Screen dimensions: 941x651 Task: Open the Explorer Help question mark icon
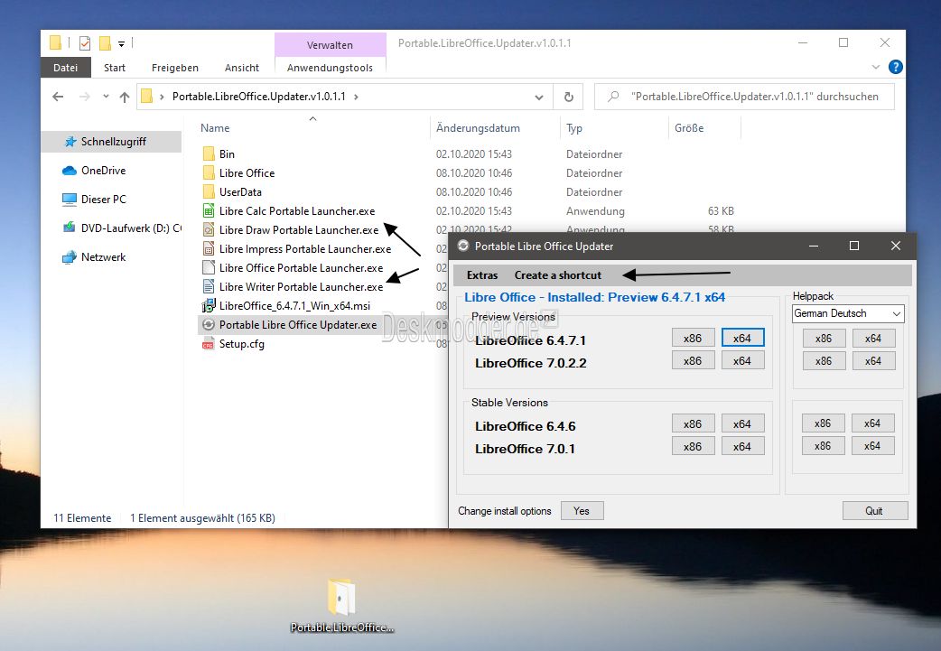(x=895, y=67)
